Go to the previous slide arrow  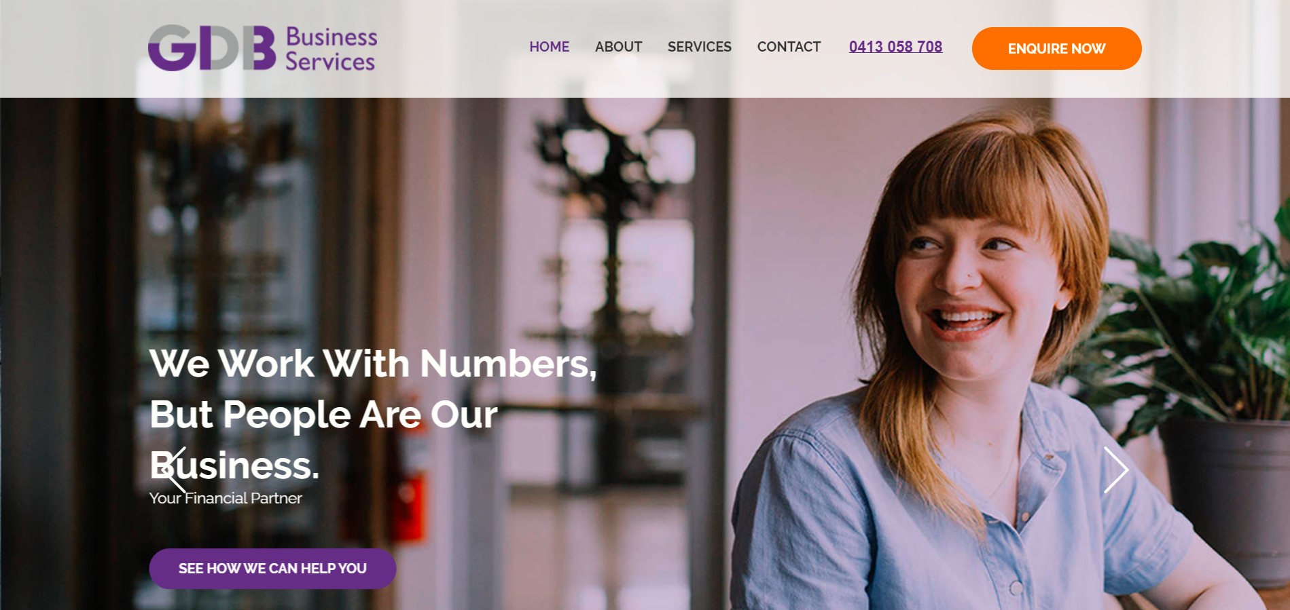[x=174, y=470]
